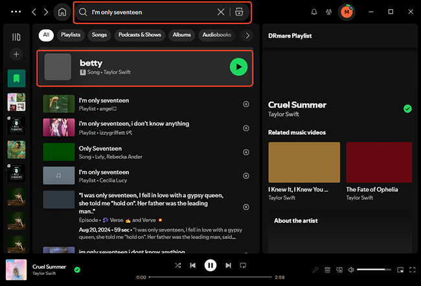The width and height of the screenshot is (421, 286).
Task: Open 'I'm only seventeen' playlist by Cecilia Lucy
Action: coord(104,173)
